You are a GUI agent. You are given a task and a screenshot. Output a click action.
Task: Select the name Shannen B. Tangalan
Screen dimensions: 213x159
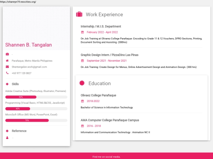[28, 45]
